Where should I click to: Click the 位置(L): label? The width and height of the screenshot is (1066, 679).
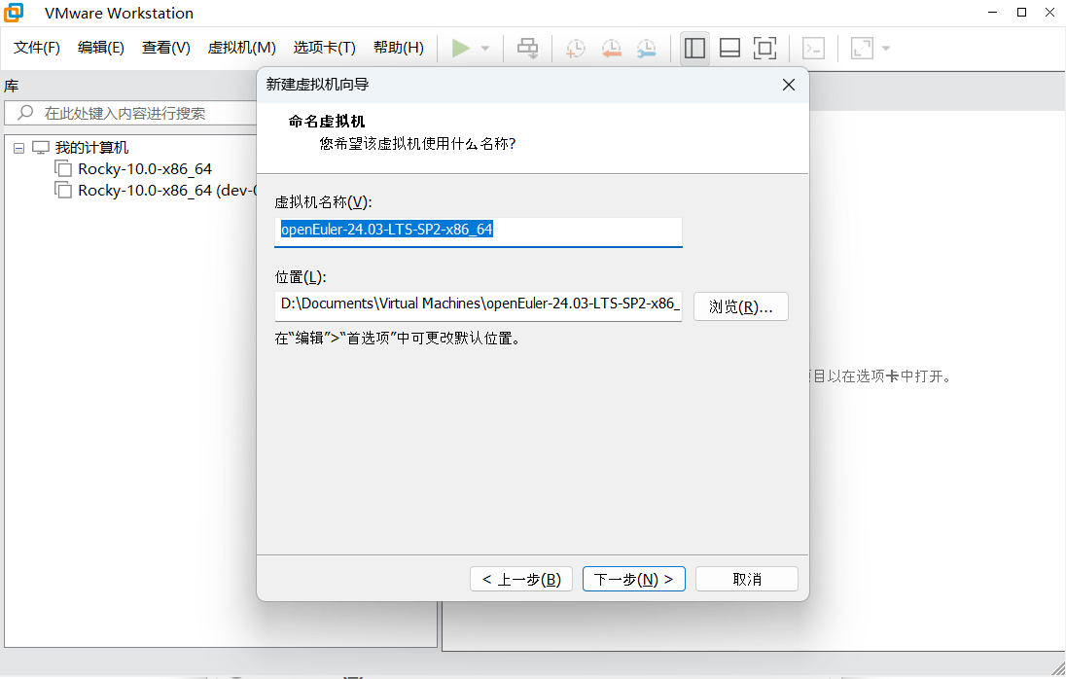(301, 277)
